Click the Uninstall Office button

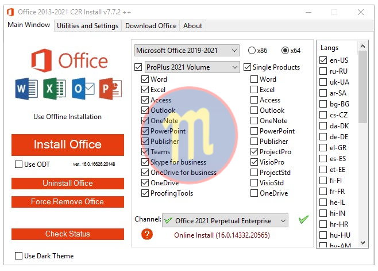[68, 184]
